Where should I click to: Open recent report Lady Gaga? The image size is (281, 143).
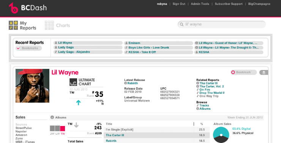(x=88, y=47)
